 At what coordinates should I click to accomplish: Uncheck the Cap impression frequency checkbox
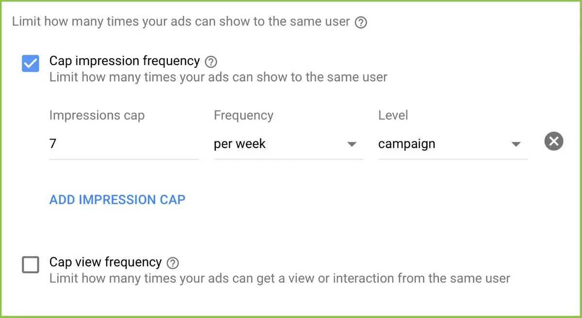point(31,64)
